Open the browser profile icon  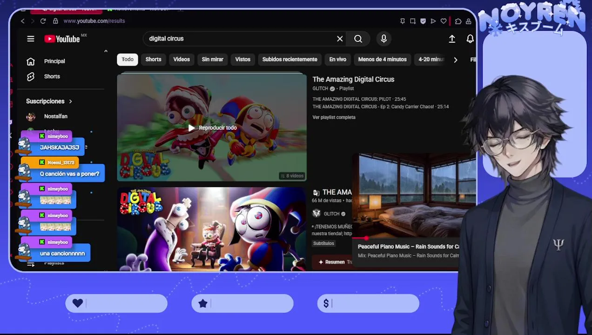[468, 21]
